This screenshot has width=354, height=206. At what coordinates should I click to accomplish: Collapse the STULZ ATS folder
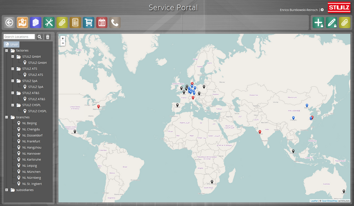click(x=12, y=69)
